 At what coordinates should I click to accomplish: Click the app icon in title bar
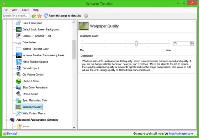tap(4, 3)
